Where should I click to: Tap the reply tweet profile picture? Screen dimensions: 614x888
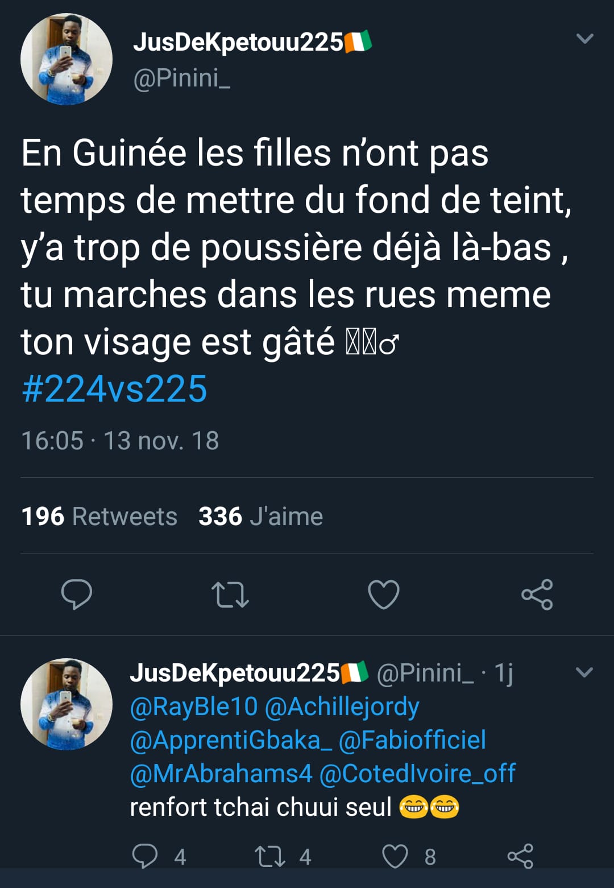pos(67,704)
